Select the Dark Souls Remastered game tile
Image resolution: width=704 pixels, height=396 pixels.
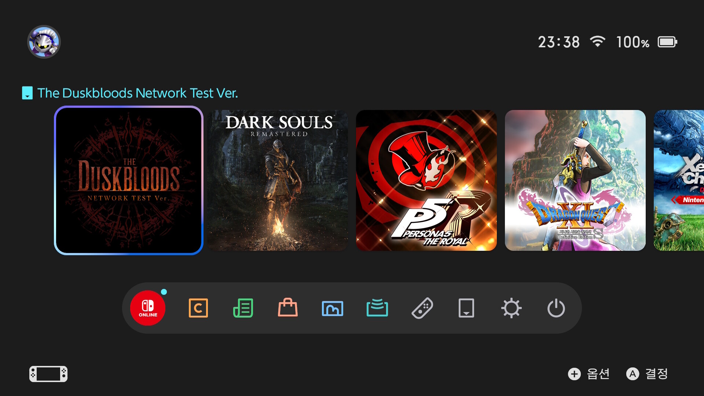[278, 180]
